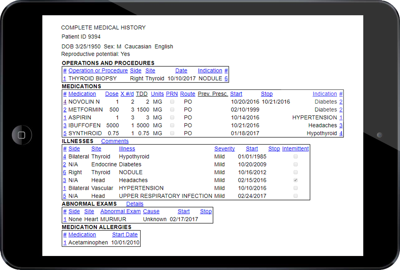The height and width of the screenshot is (270, 400).
Task: Sort operations by Operation or Procedure header
Action: (98, 71)
